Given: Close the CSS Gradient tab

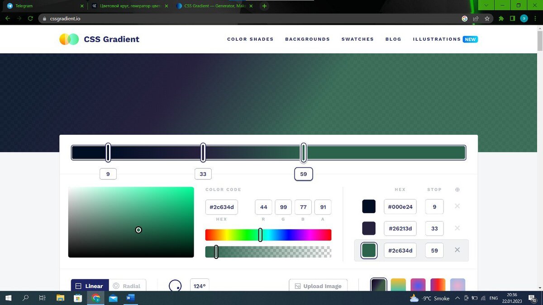Looking at the screenshot, I should pos(251,6).
